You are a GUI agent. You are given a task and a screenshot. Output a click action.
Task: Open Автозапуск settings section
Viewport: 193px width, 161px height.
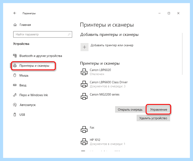click(28, 105)
